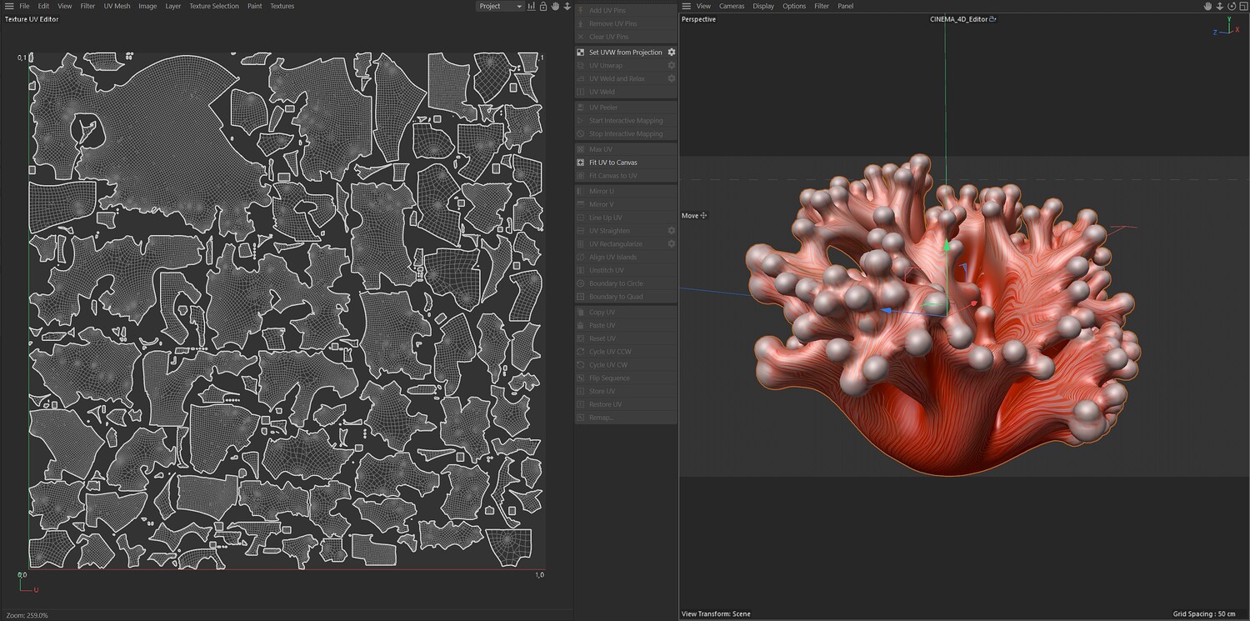1250x621 pixels.
Task: Click the Flip Sequence command
Action: point(626,378)
